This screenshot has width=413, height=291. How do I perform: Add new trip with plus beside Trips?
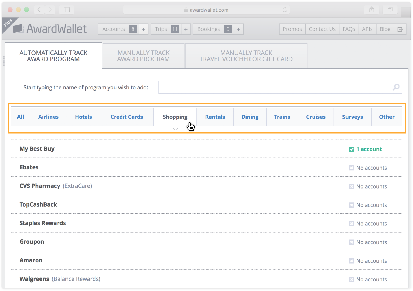coord(186,29)
